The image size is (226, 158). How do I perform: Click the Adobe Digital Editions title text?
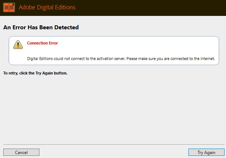[47, 8]
